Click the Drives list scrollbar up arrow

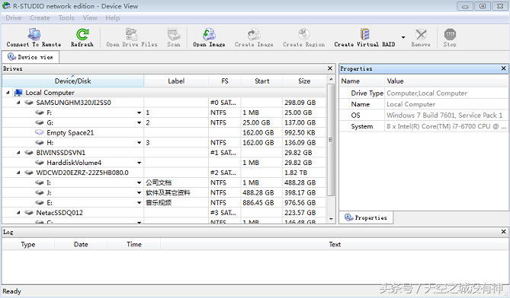pos(331,80)
